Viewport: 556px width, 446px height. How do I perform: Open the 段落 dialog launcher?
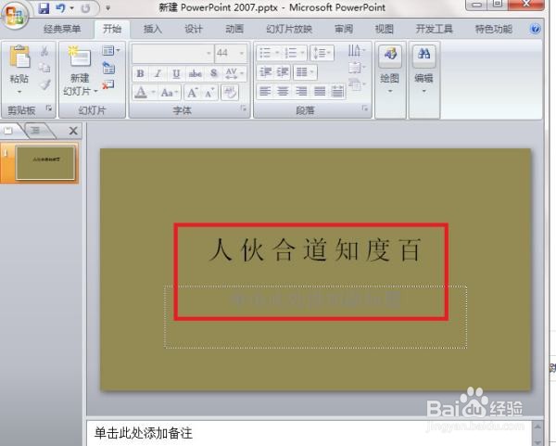pyautogui.click(x=364, y=108)
